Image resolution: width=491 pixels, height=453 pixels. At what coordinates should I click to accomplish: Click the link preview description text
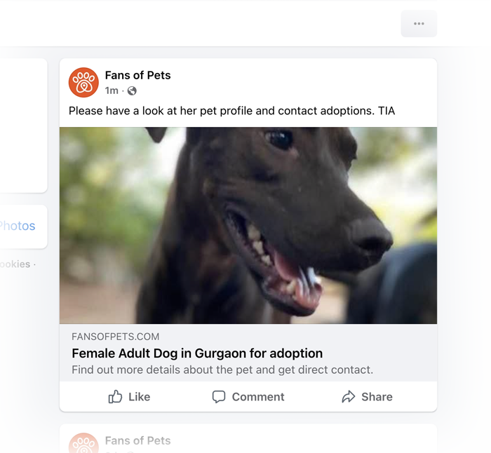tap(222, 370)
